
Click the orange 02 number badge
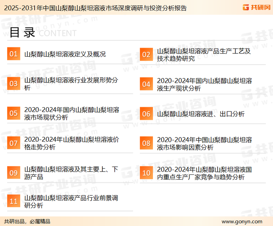pos(146,55)
